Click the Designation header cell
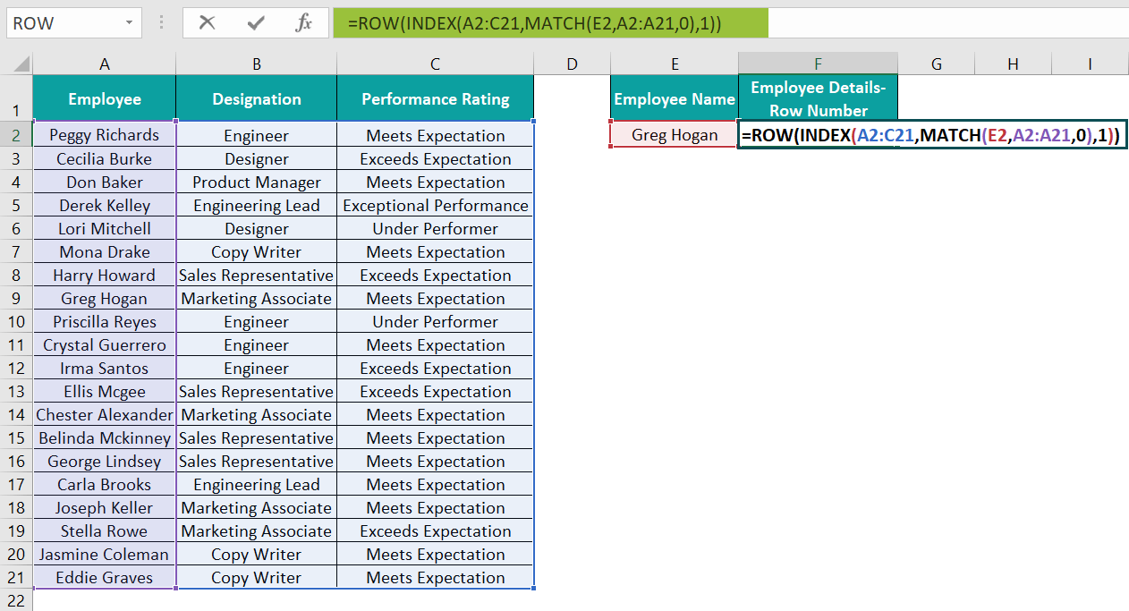The width and height of the screenshot is (1129, 611). pyautogui.click(x=256, y=98)
